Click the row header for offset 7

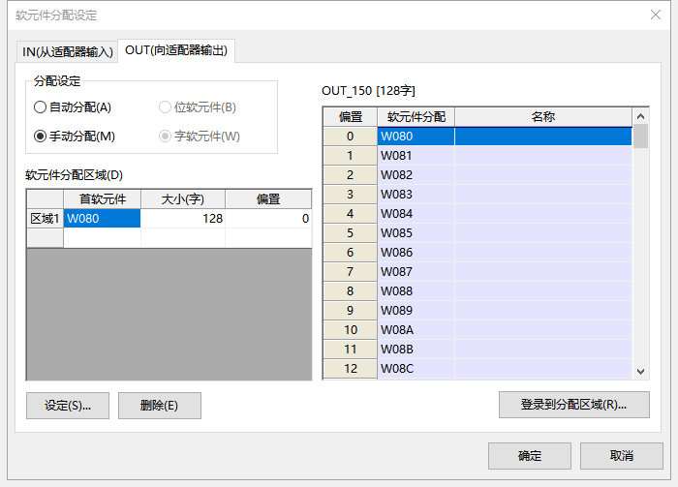[350, 271]
